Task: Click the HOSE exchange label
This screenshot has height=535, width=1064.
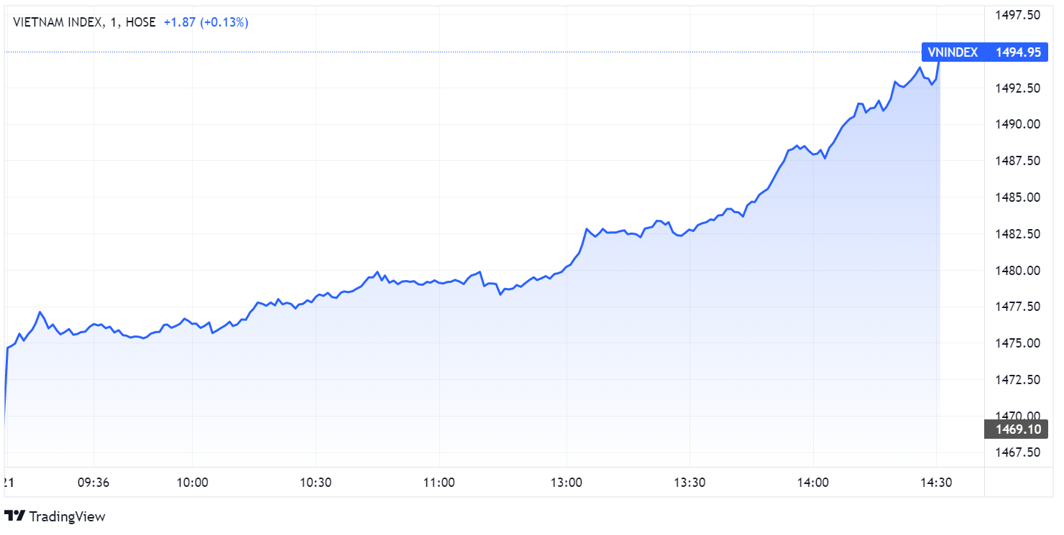Action: [140, 22]
